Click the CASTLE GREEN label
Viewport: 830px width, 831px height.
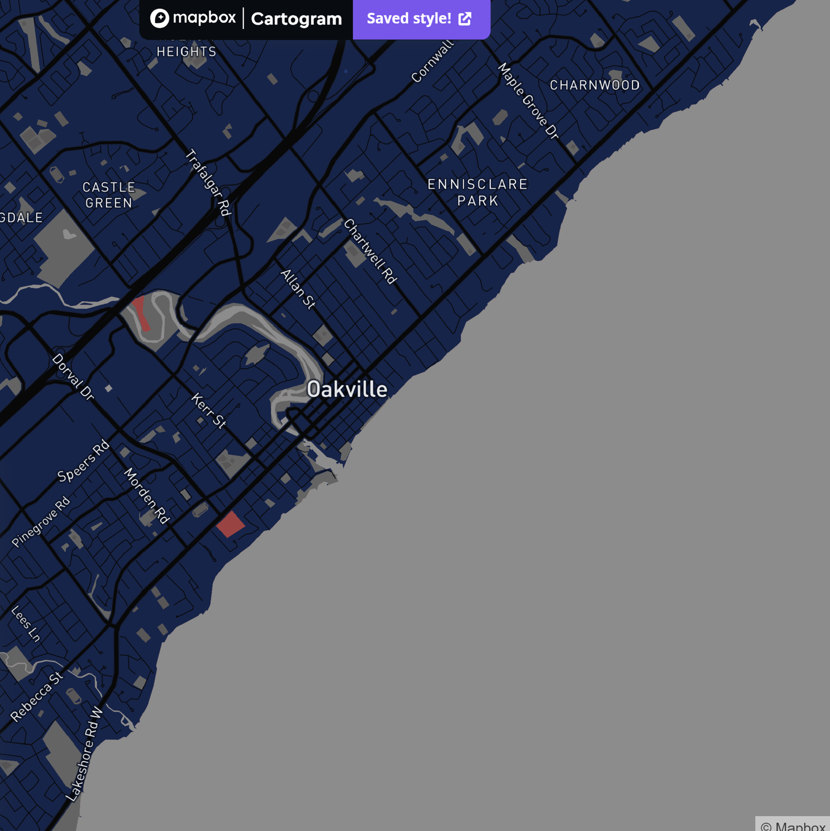108,195
